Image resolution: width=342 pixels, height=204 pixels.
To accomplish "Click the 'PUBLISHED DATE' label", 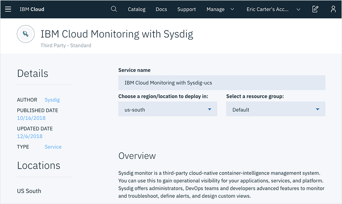I will (38, 111).
